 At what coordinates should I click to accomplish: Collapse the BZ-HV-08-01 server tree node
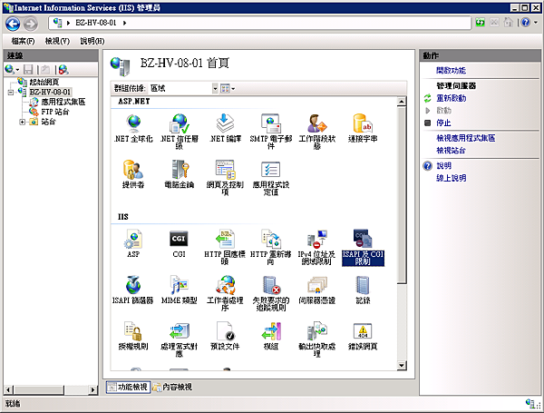11,93
